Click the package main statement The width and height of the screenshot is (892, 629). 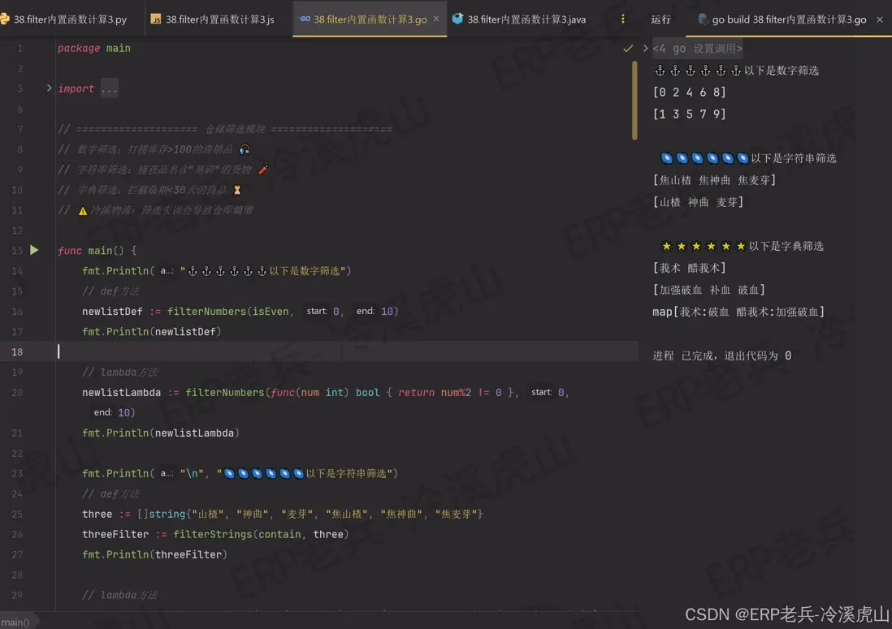tap(94, 49)
